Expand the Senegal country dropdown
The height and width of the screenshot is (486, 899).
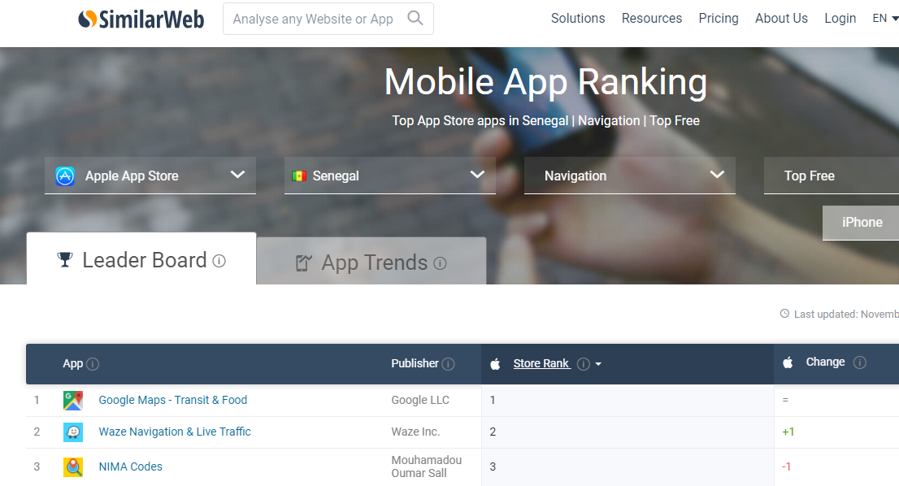click(390, 176)
